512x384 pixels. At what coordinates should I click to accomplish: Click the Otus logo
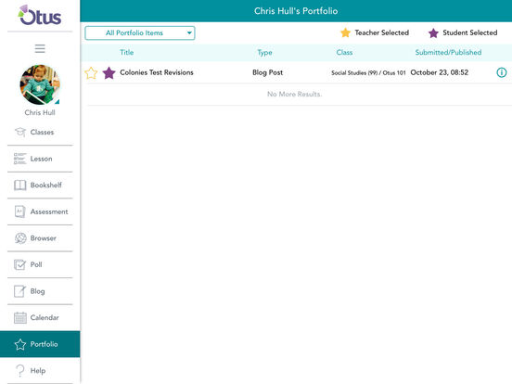click(40, 16)
